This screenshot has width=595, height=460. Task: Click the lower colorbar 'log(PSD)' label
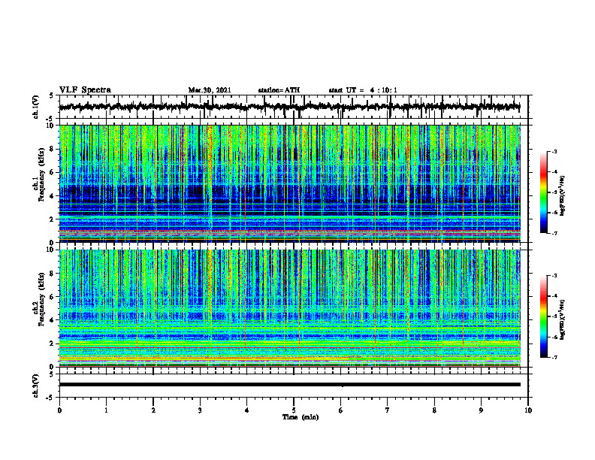click(563, 319)
